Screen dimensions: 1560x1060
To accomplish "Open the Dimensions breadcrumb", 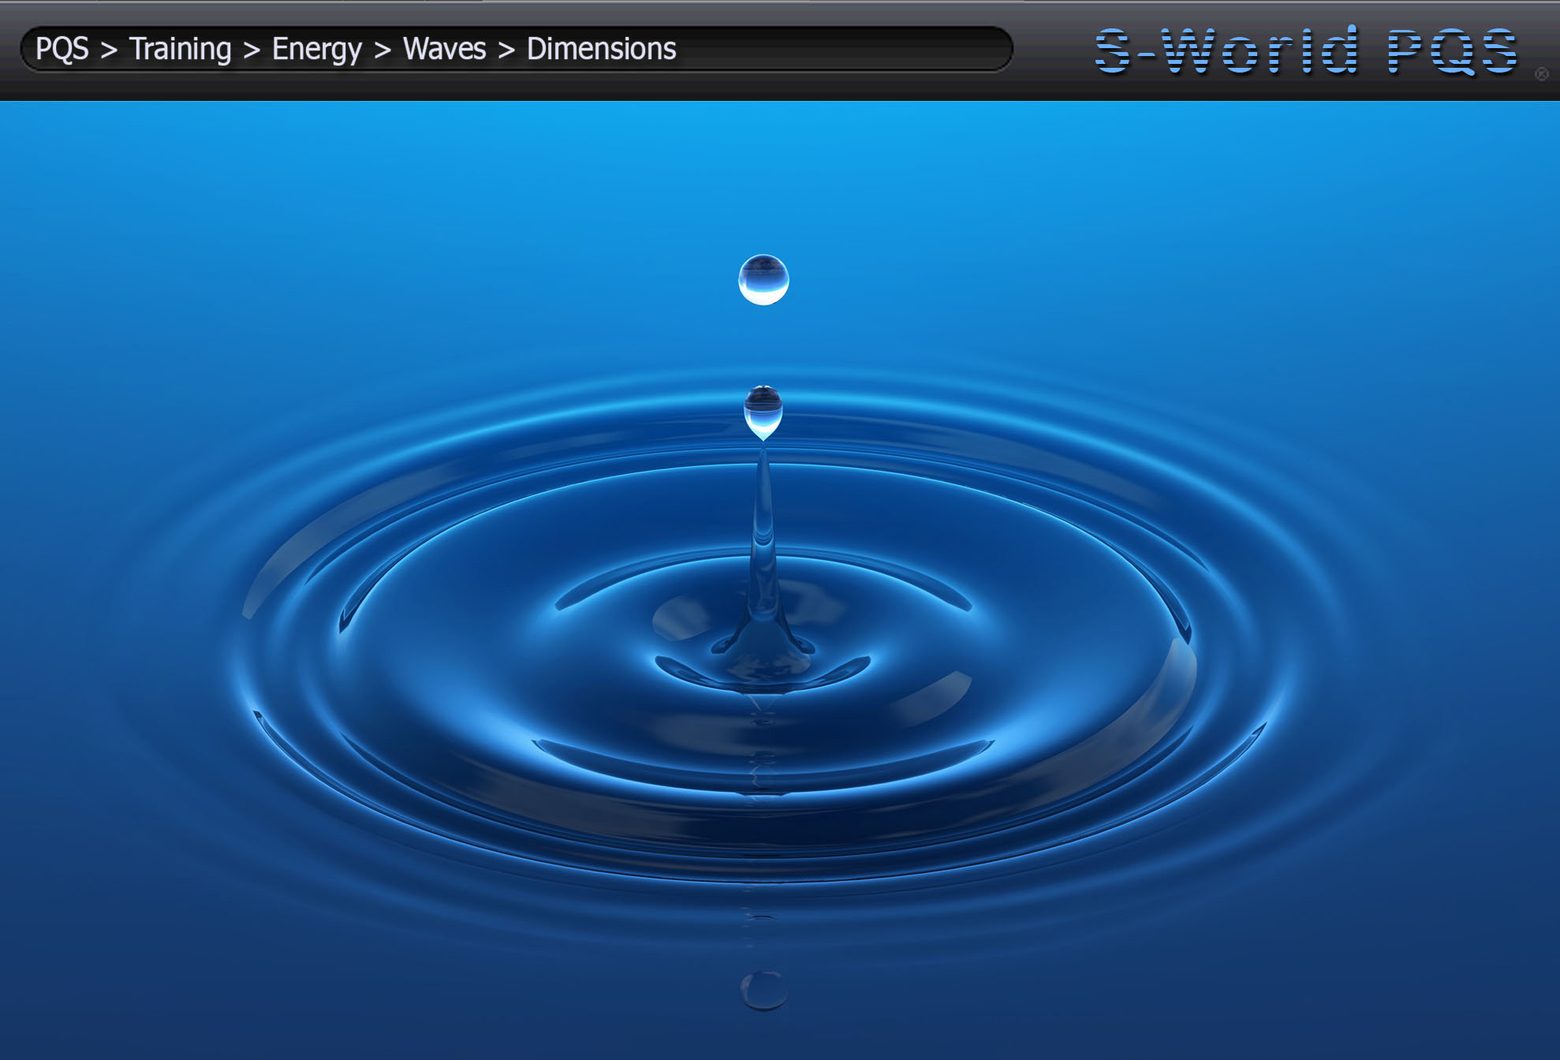I will [x=602, y=49].
